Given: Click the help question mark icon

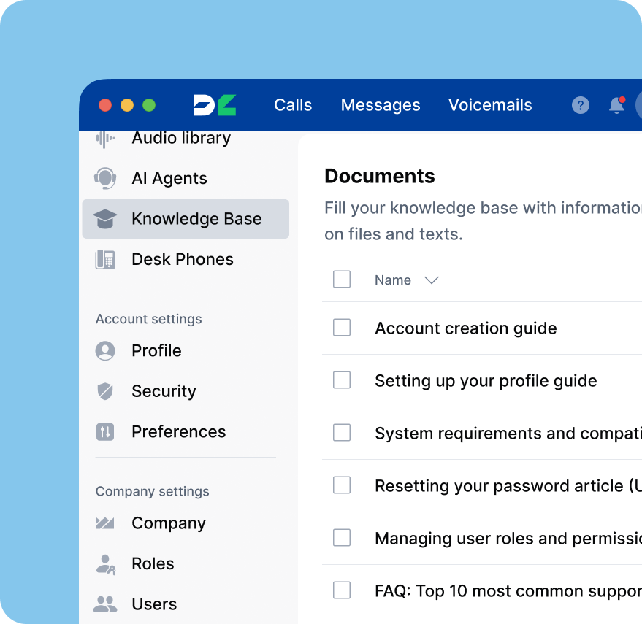Looking at the screenshot, I should 580,105.
